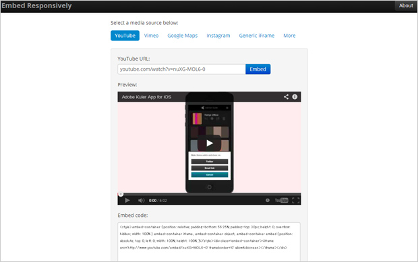The width and height of the screenshot is (418, 262).
Task: Switch to the Google Maps tab
Action: [x=182, y=36]
